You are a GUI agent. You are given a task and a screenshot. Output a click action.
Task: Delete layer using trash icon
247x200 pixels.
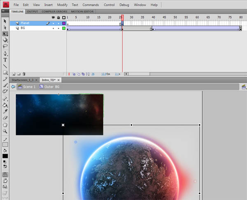[x=24, y=74]
